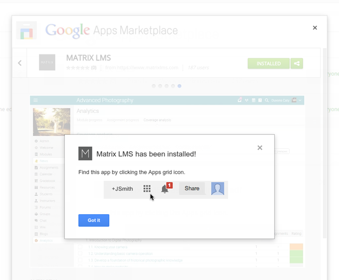Select Resources in the sidebar
Viewport: 339px width, 280px height.
tap(47, 187)
